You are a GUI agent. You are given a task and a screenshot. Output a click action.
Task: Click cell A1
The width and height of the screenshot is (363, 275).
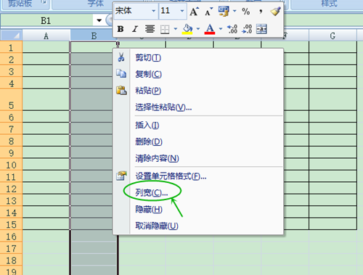pyautogui.click(x=46, y=47)
